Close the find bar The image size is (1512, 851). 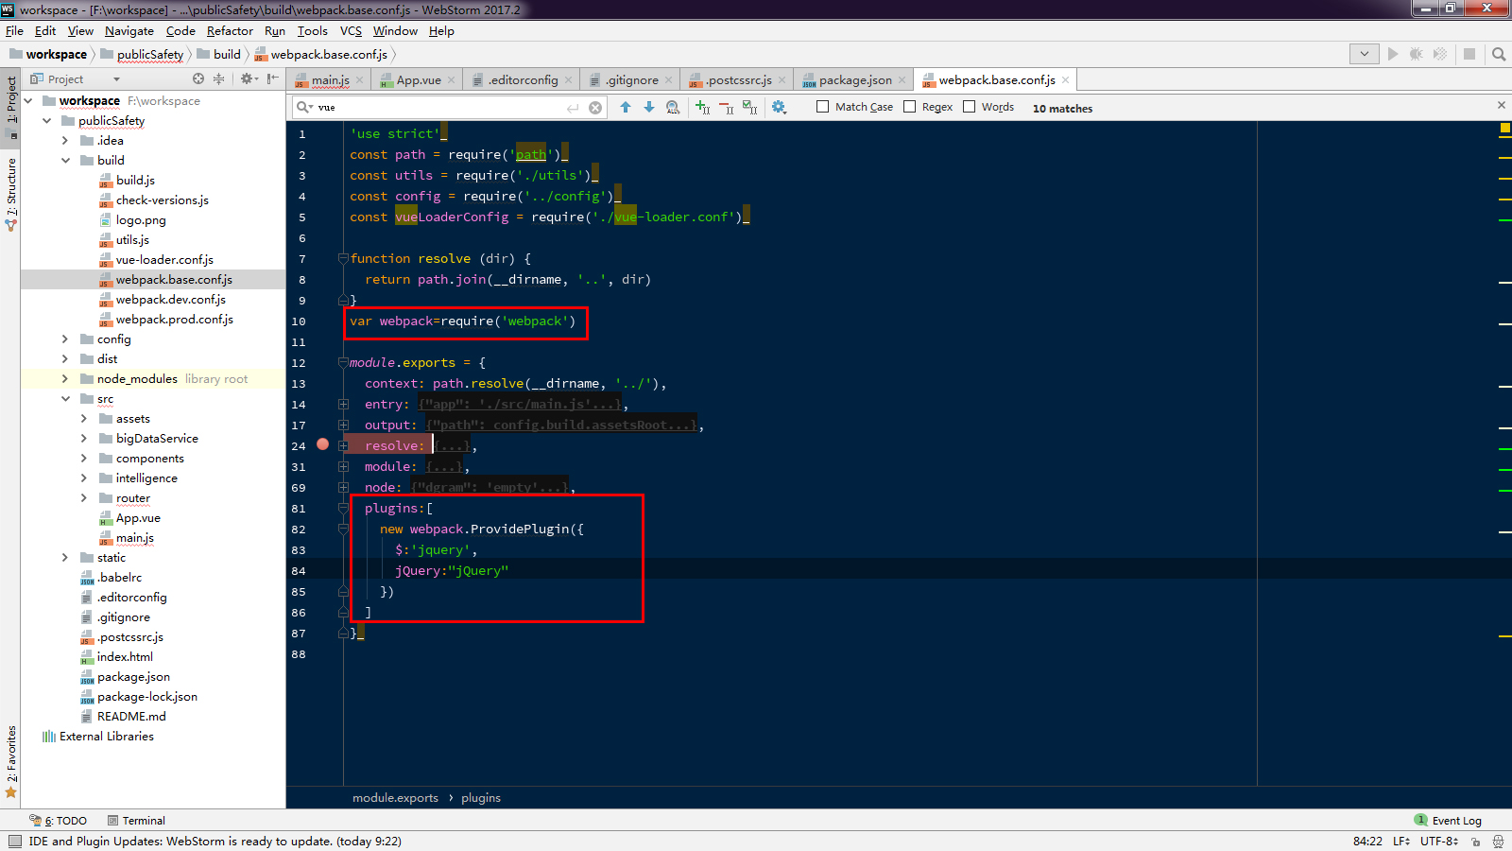[x=1502, y=105]
